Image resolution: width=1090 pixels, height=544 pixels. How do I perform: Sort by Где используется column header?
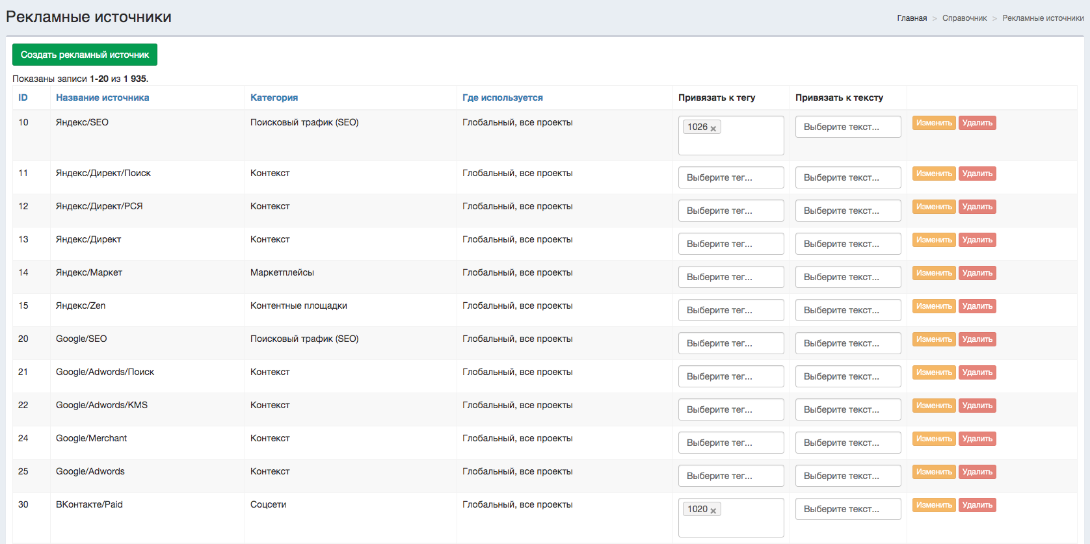[502, 97]
